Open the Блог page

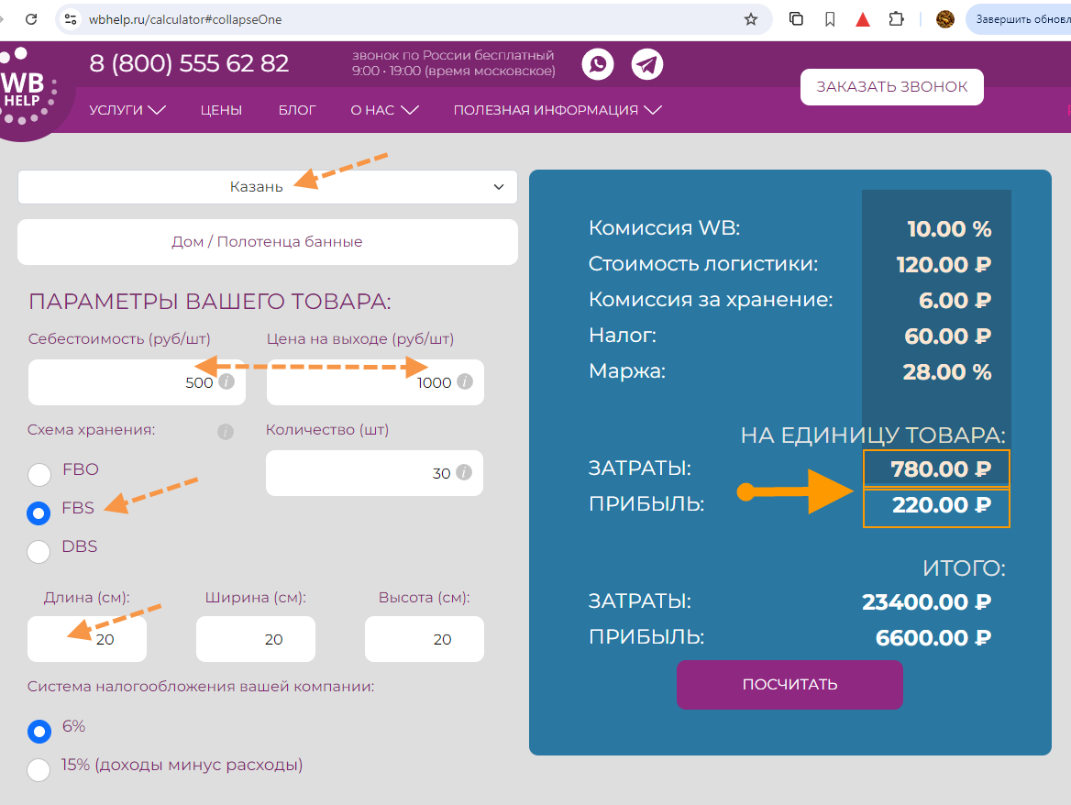[297, 110]
